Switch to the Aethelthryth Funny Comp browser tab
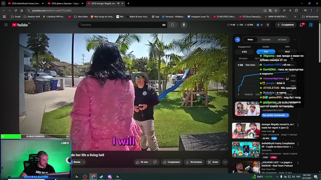This screenshot has height=180, width=321. point(26,3)
